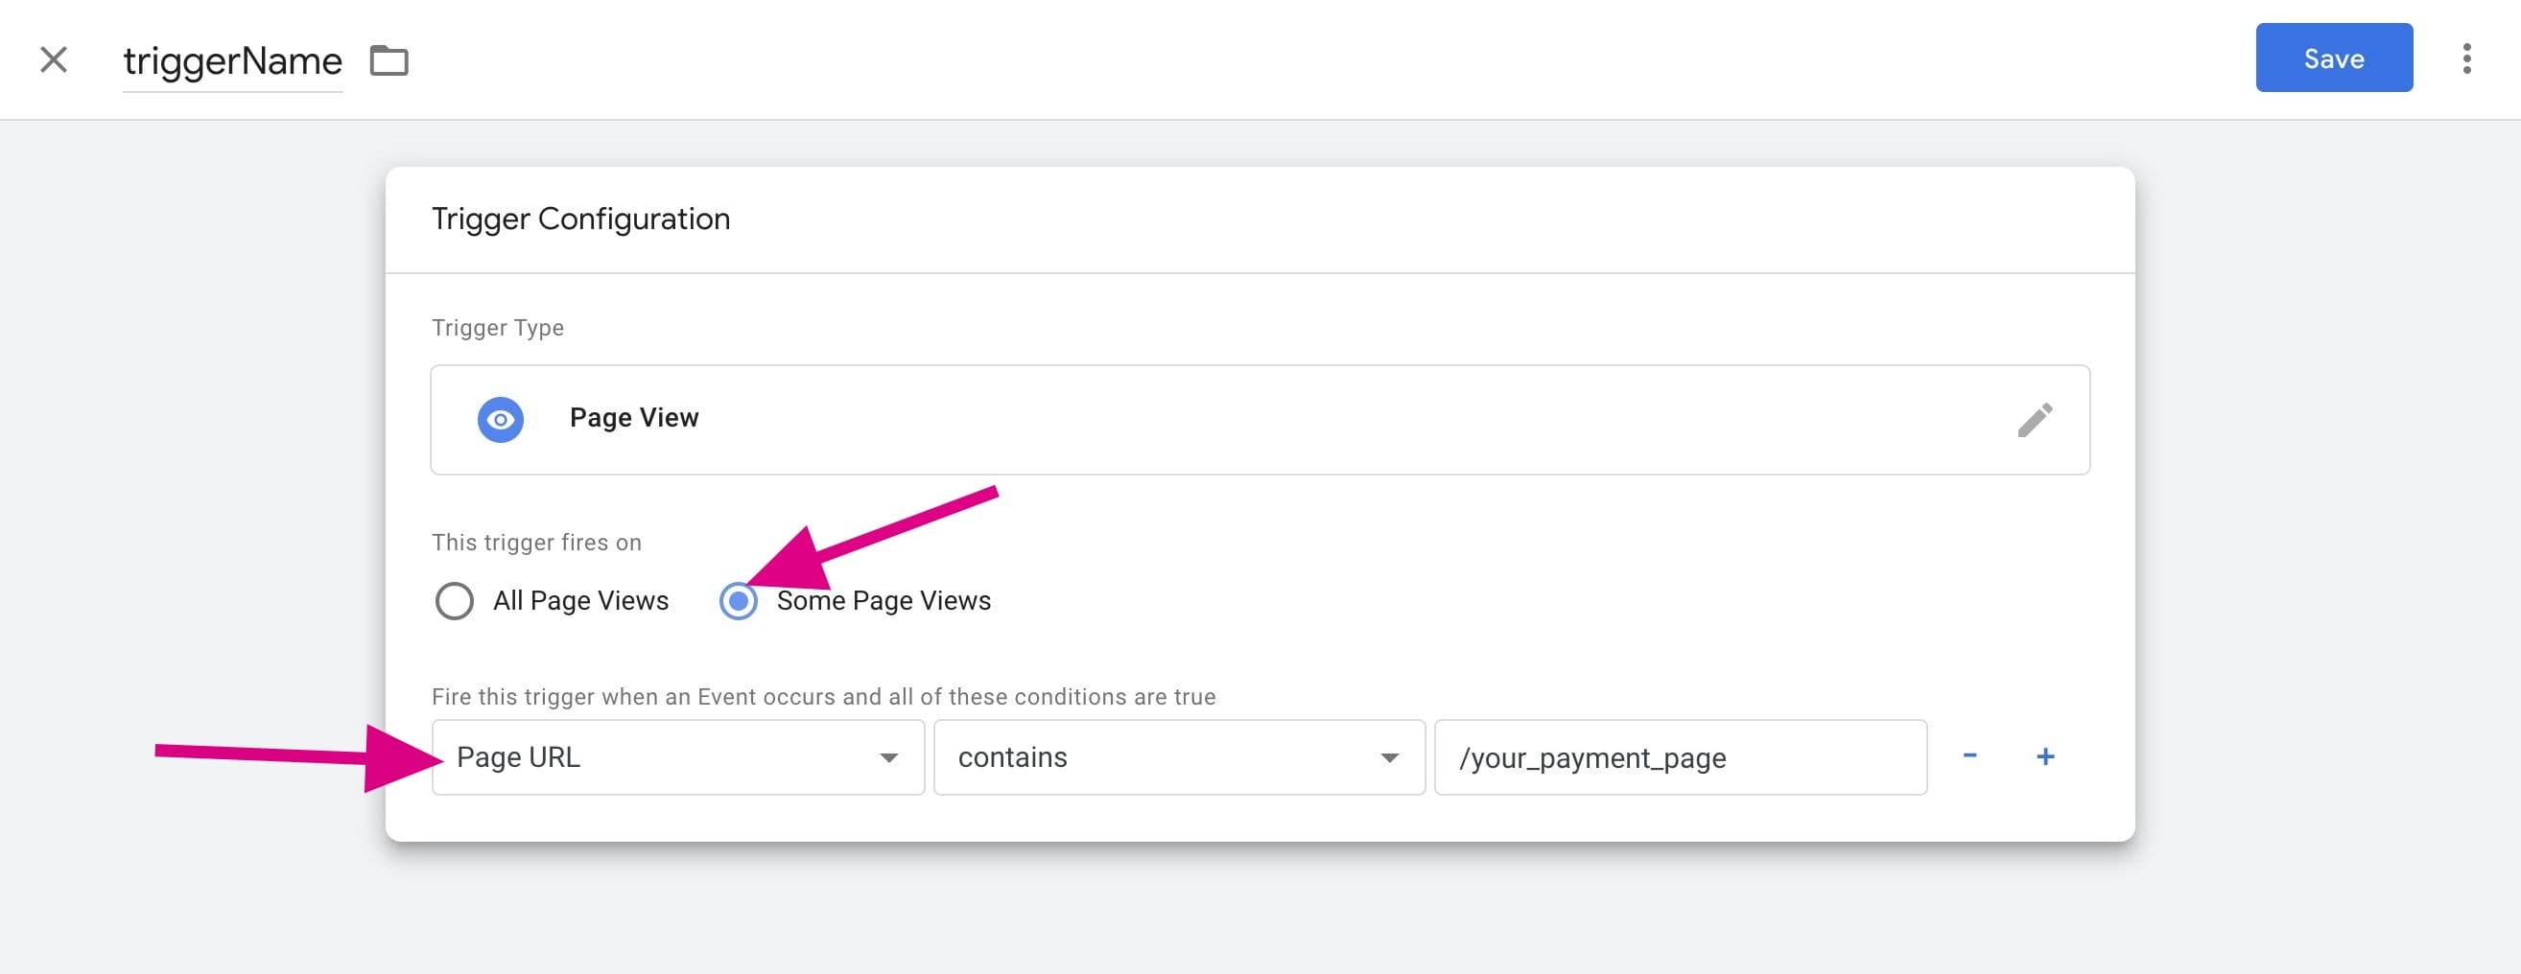Open the contains operator dropdown

(1178, 757)
